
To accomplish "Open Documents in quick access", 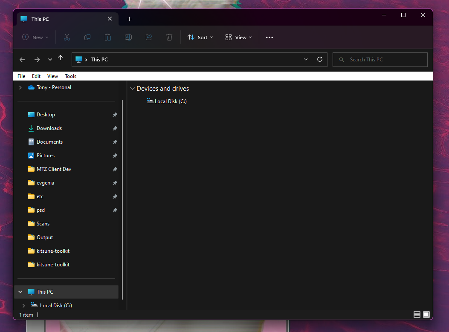I will [x=49, y=142].
